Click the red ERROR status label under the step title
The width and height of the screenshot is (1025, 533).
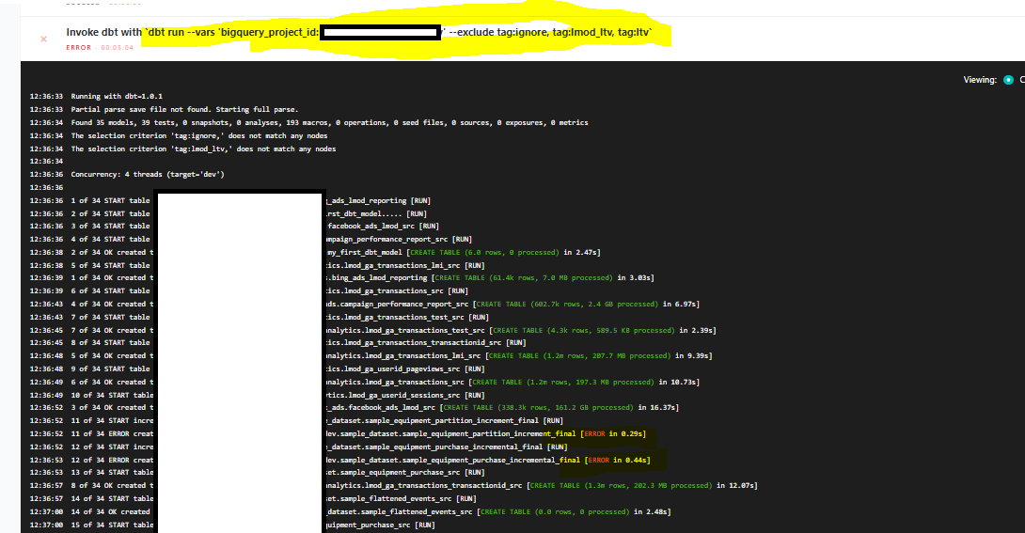pos(78,48)
